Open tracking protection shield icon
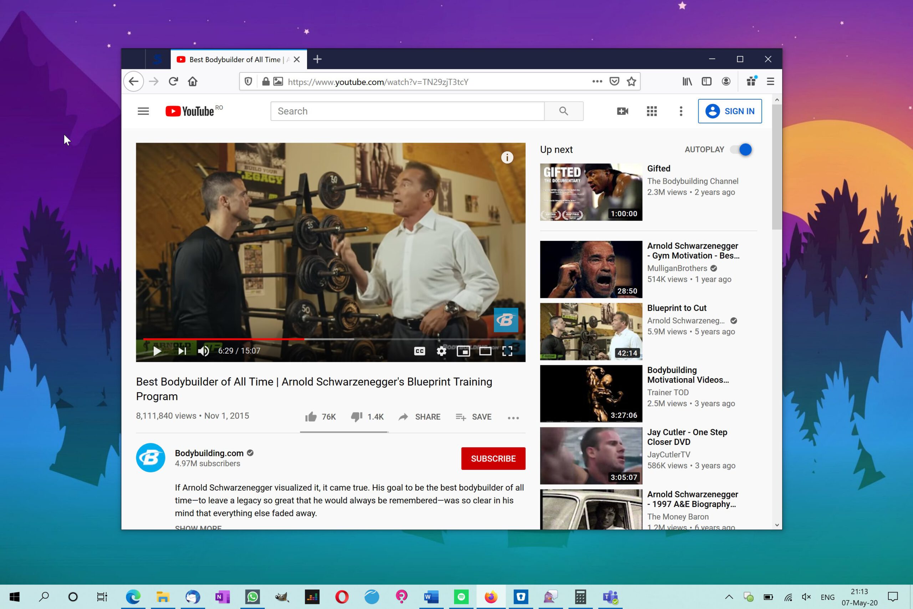913x609 pixels. click(x=249, y=82)
